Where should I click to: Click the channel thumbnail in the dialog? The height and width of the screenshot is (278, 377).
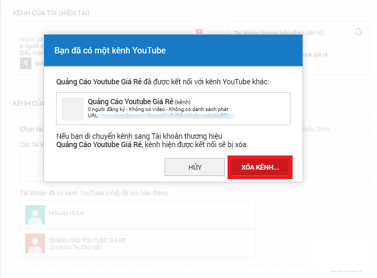point(72,108)
